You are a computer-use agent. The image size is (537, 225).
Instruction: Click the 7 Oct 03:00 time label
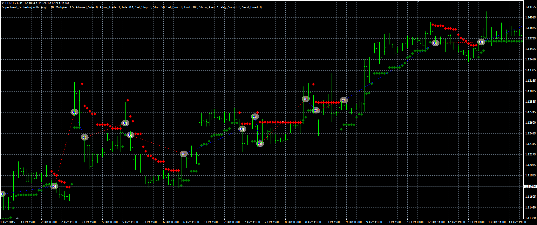point(232,222)
